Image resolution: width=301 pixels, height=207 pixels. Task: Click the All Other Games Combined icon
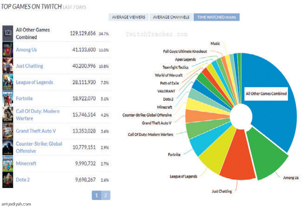8,33
